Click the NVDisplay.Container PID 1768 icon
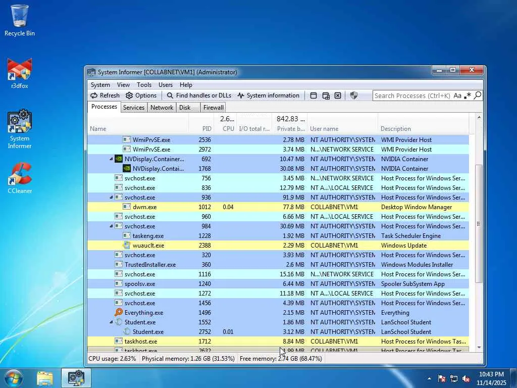Image resolution: width=517 pixels, height=388 pixels. pyautogui.click(x=127, y=168)
